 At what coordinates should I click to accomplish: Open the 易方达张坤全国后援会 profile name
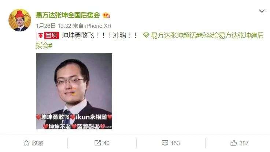[x=68, y=15]
